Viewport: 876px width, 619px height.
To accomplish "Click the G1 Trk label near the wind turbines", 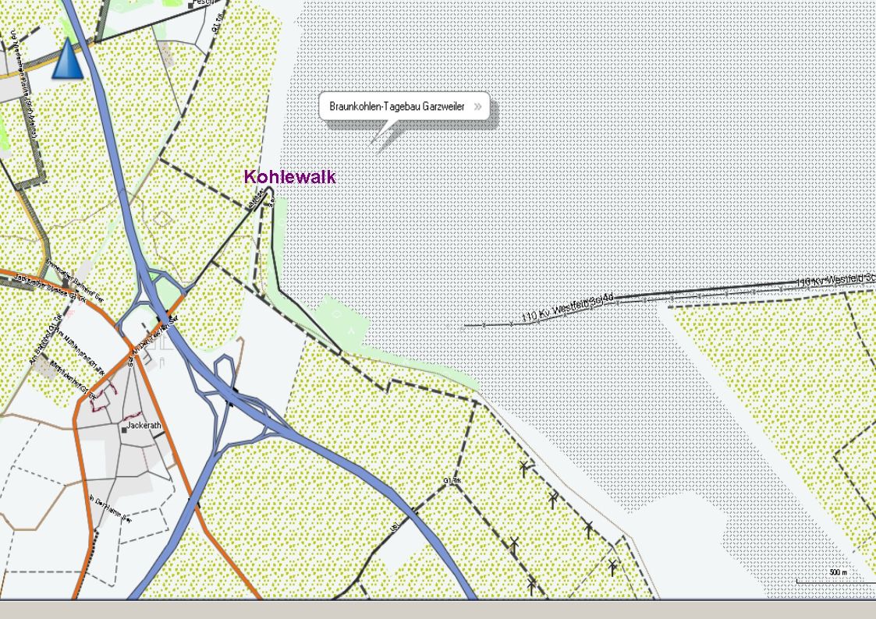I will click(x=452, y=481).
